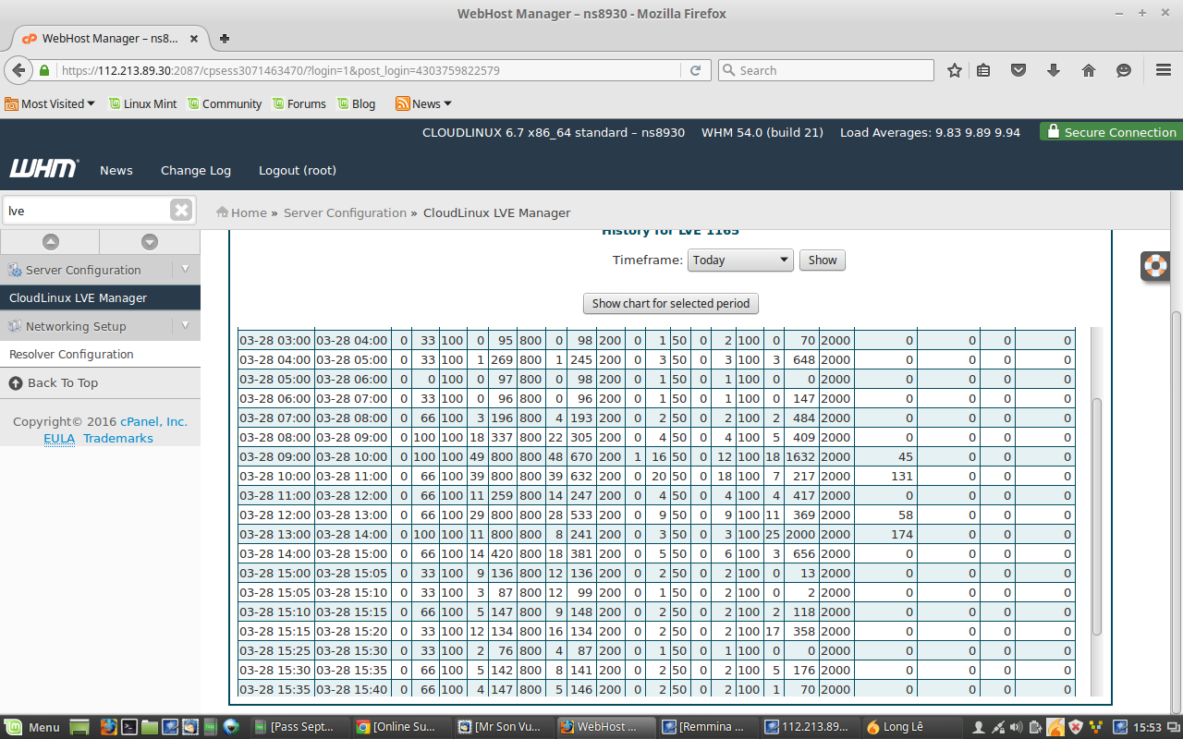The width and height of the screenshot is (1183, 739).
Task: Open the Blog bookmark
Action: tap(356, 103)
